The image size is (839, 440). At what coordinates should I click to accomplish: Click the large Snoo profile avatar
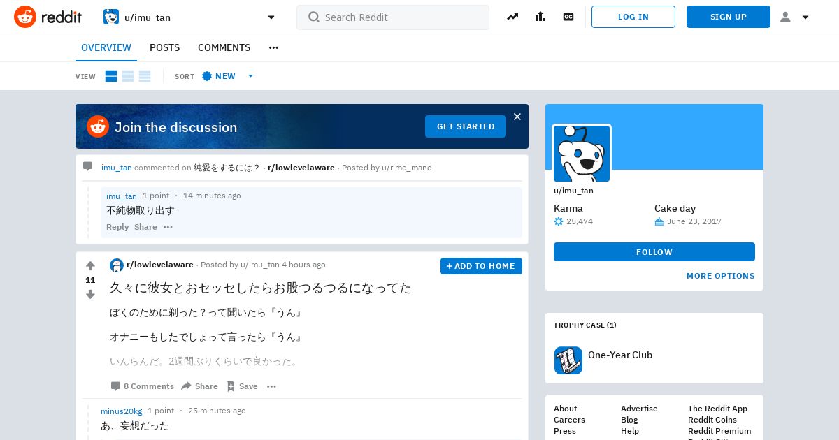[x=582, y=153]
